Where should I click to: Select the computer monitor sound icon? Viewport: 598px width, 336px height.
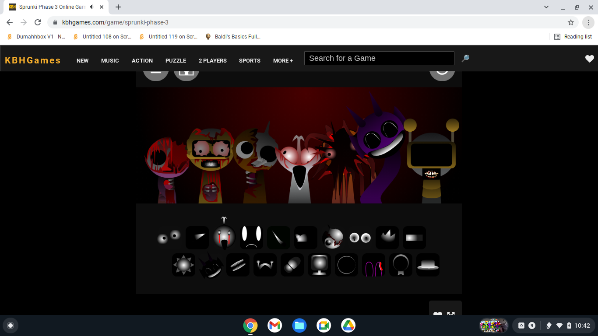point(319,265)
